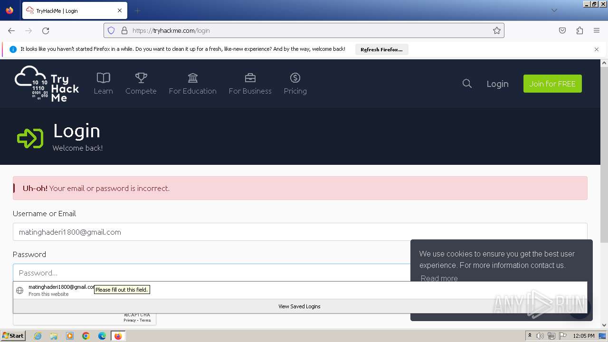Click the page scrollbar down arrow

[604, 325]
